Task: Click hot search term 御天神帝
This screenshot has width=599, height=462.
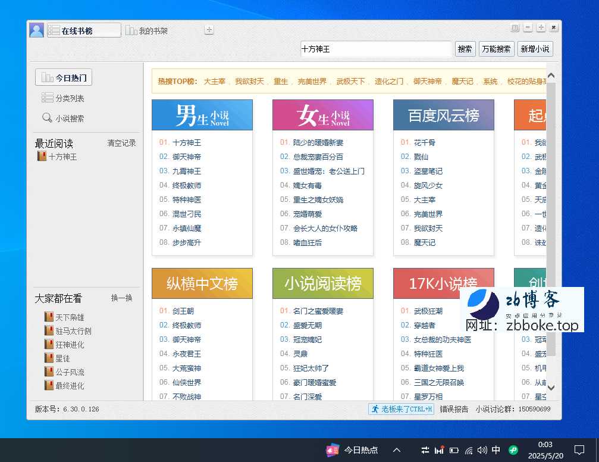Action: pos(428,82)
